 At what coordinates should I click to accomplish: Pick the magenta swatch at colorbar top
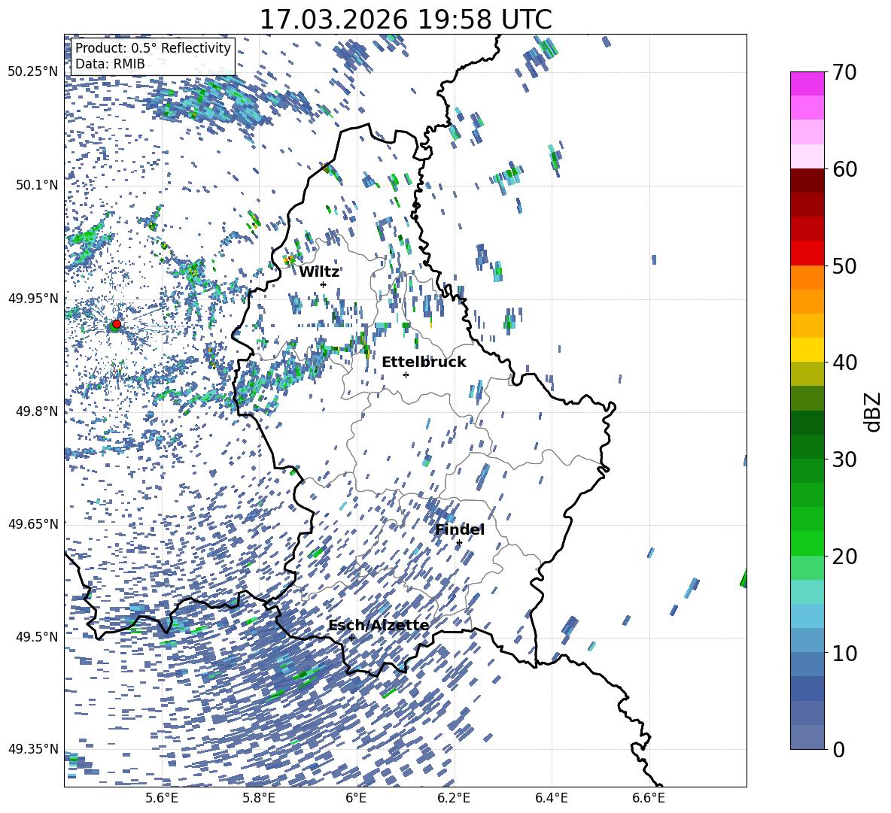pyautogui.click(x=807, y=83)
